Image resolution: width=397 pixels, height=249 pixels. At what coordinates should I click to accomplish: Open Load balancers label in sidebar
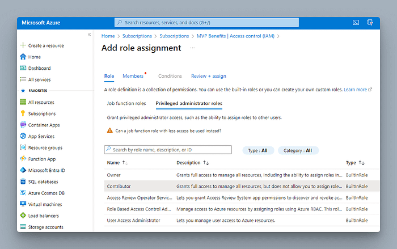pyautogui.click(x=43, y=216)
